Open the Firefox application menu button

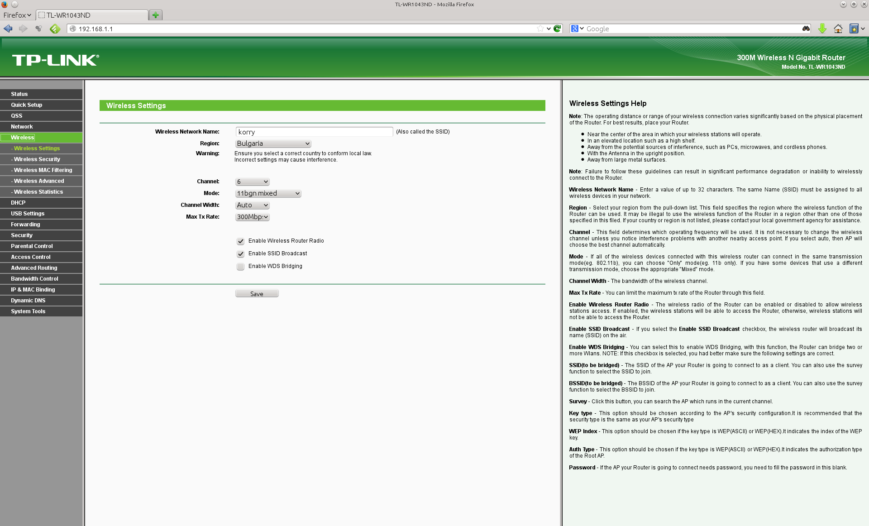click(17, 15)
